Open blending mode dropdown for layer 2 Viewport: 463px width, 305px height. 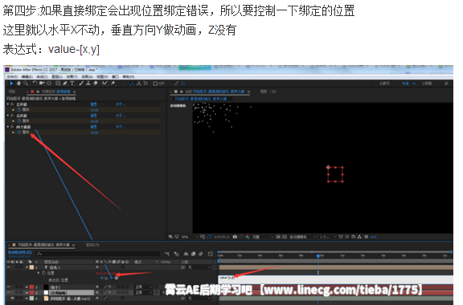[x=144, y=287]
